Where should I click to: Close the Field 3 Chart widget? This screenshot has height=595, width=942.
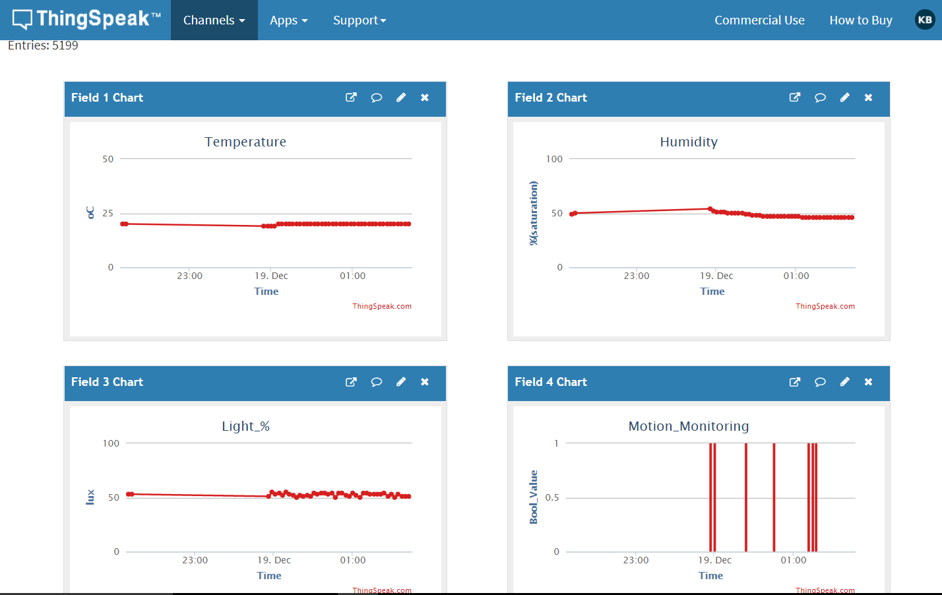[x=425, y=382]
